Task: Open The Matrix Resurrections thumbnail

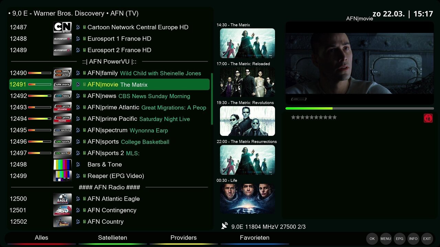Action: [x=247, y=160]
